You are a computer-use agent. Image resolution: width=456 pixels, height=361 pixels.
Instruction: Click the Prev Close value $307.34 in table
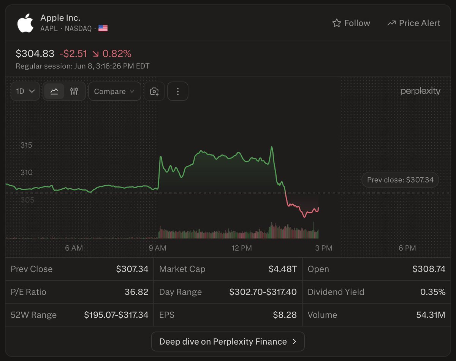[132, 269]
